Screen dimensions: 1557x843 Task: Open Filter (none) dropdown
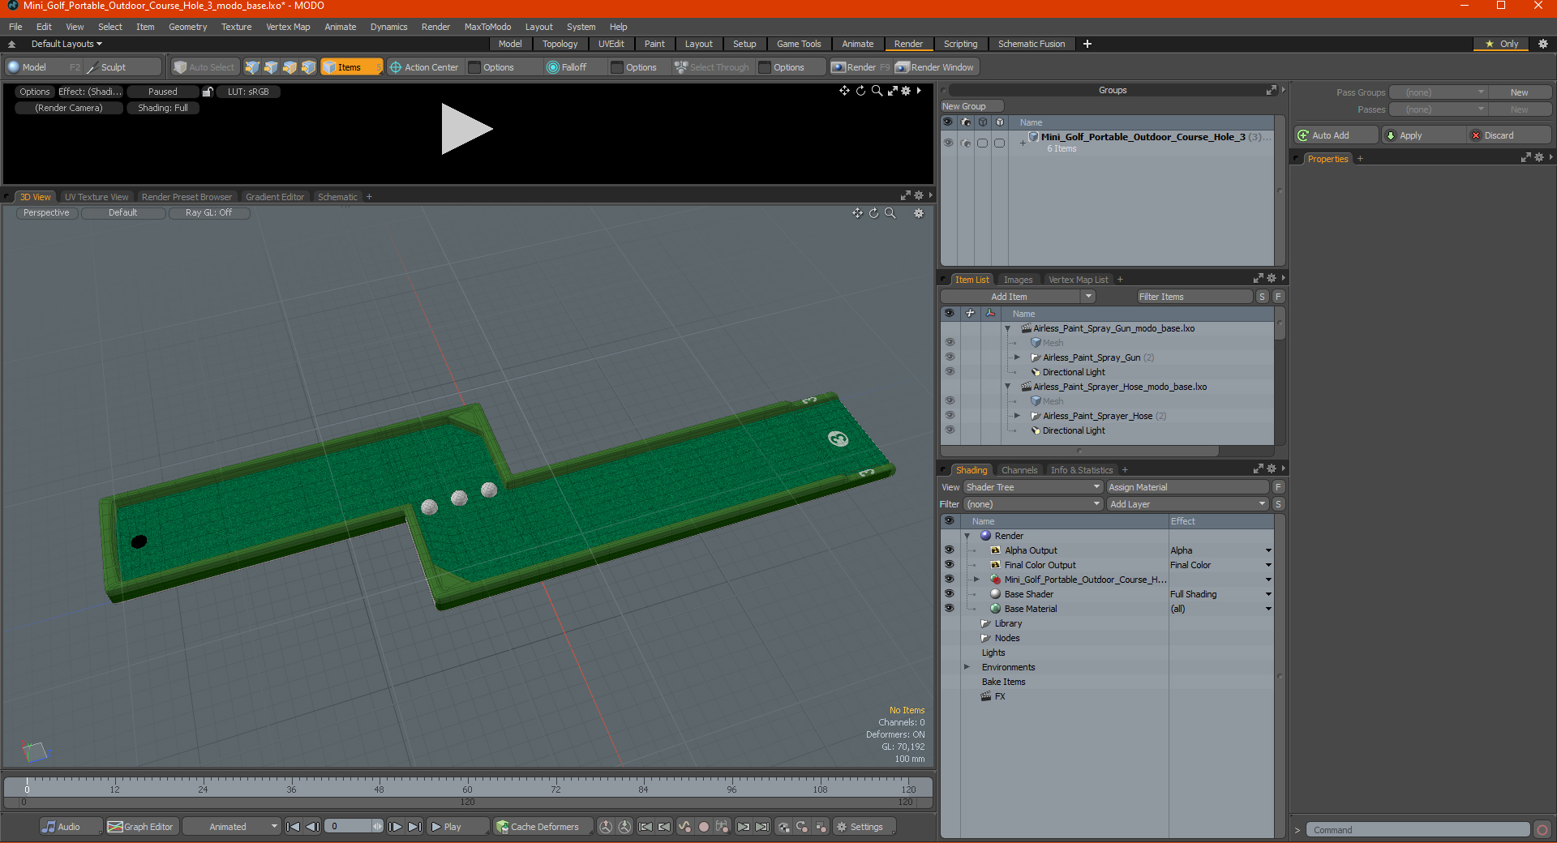1033,504
